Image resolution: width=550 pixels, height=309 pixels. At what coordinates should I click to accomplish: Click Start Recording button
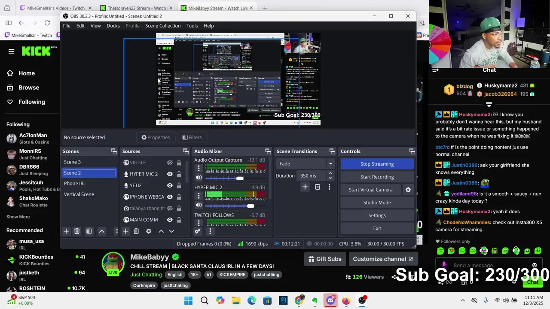point(377,177)
